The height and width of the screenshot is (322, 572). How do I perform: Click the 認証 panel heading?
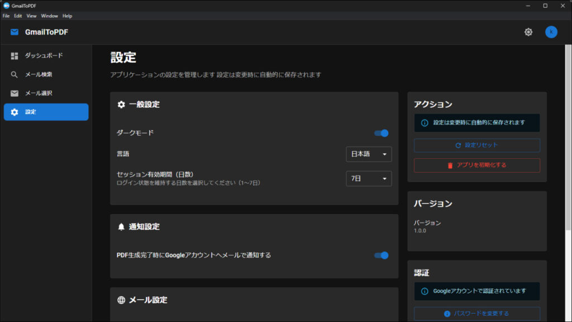click(x=421, y=273)
